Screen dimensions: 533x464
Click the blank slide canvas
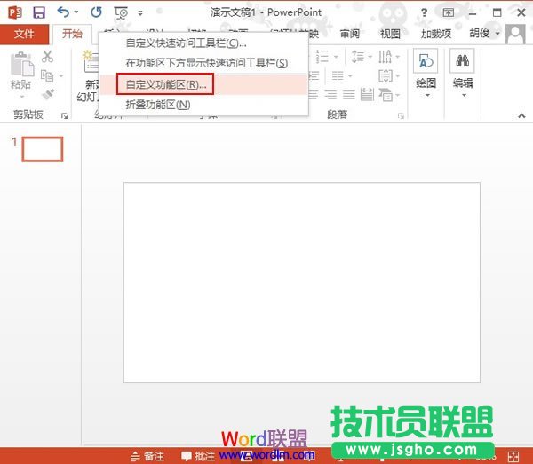coord(302,282)
